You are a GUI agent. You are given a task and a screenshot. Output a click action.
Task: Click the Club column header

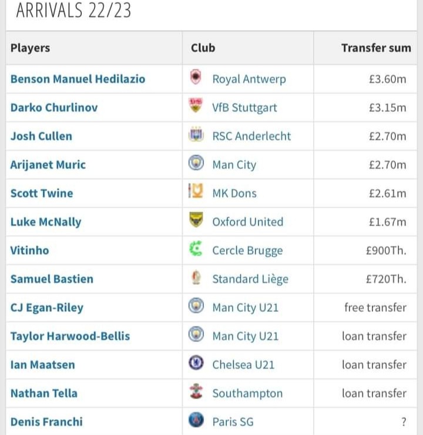click(x=203, y=48)
